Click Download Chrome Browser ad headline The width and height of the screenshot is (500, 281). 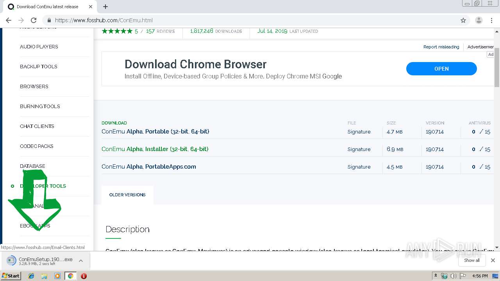point(195,64)
